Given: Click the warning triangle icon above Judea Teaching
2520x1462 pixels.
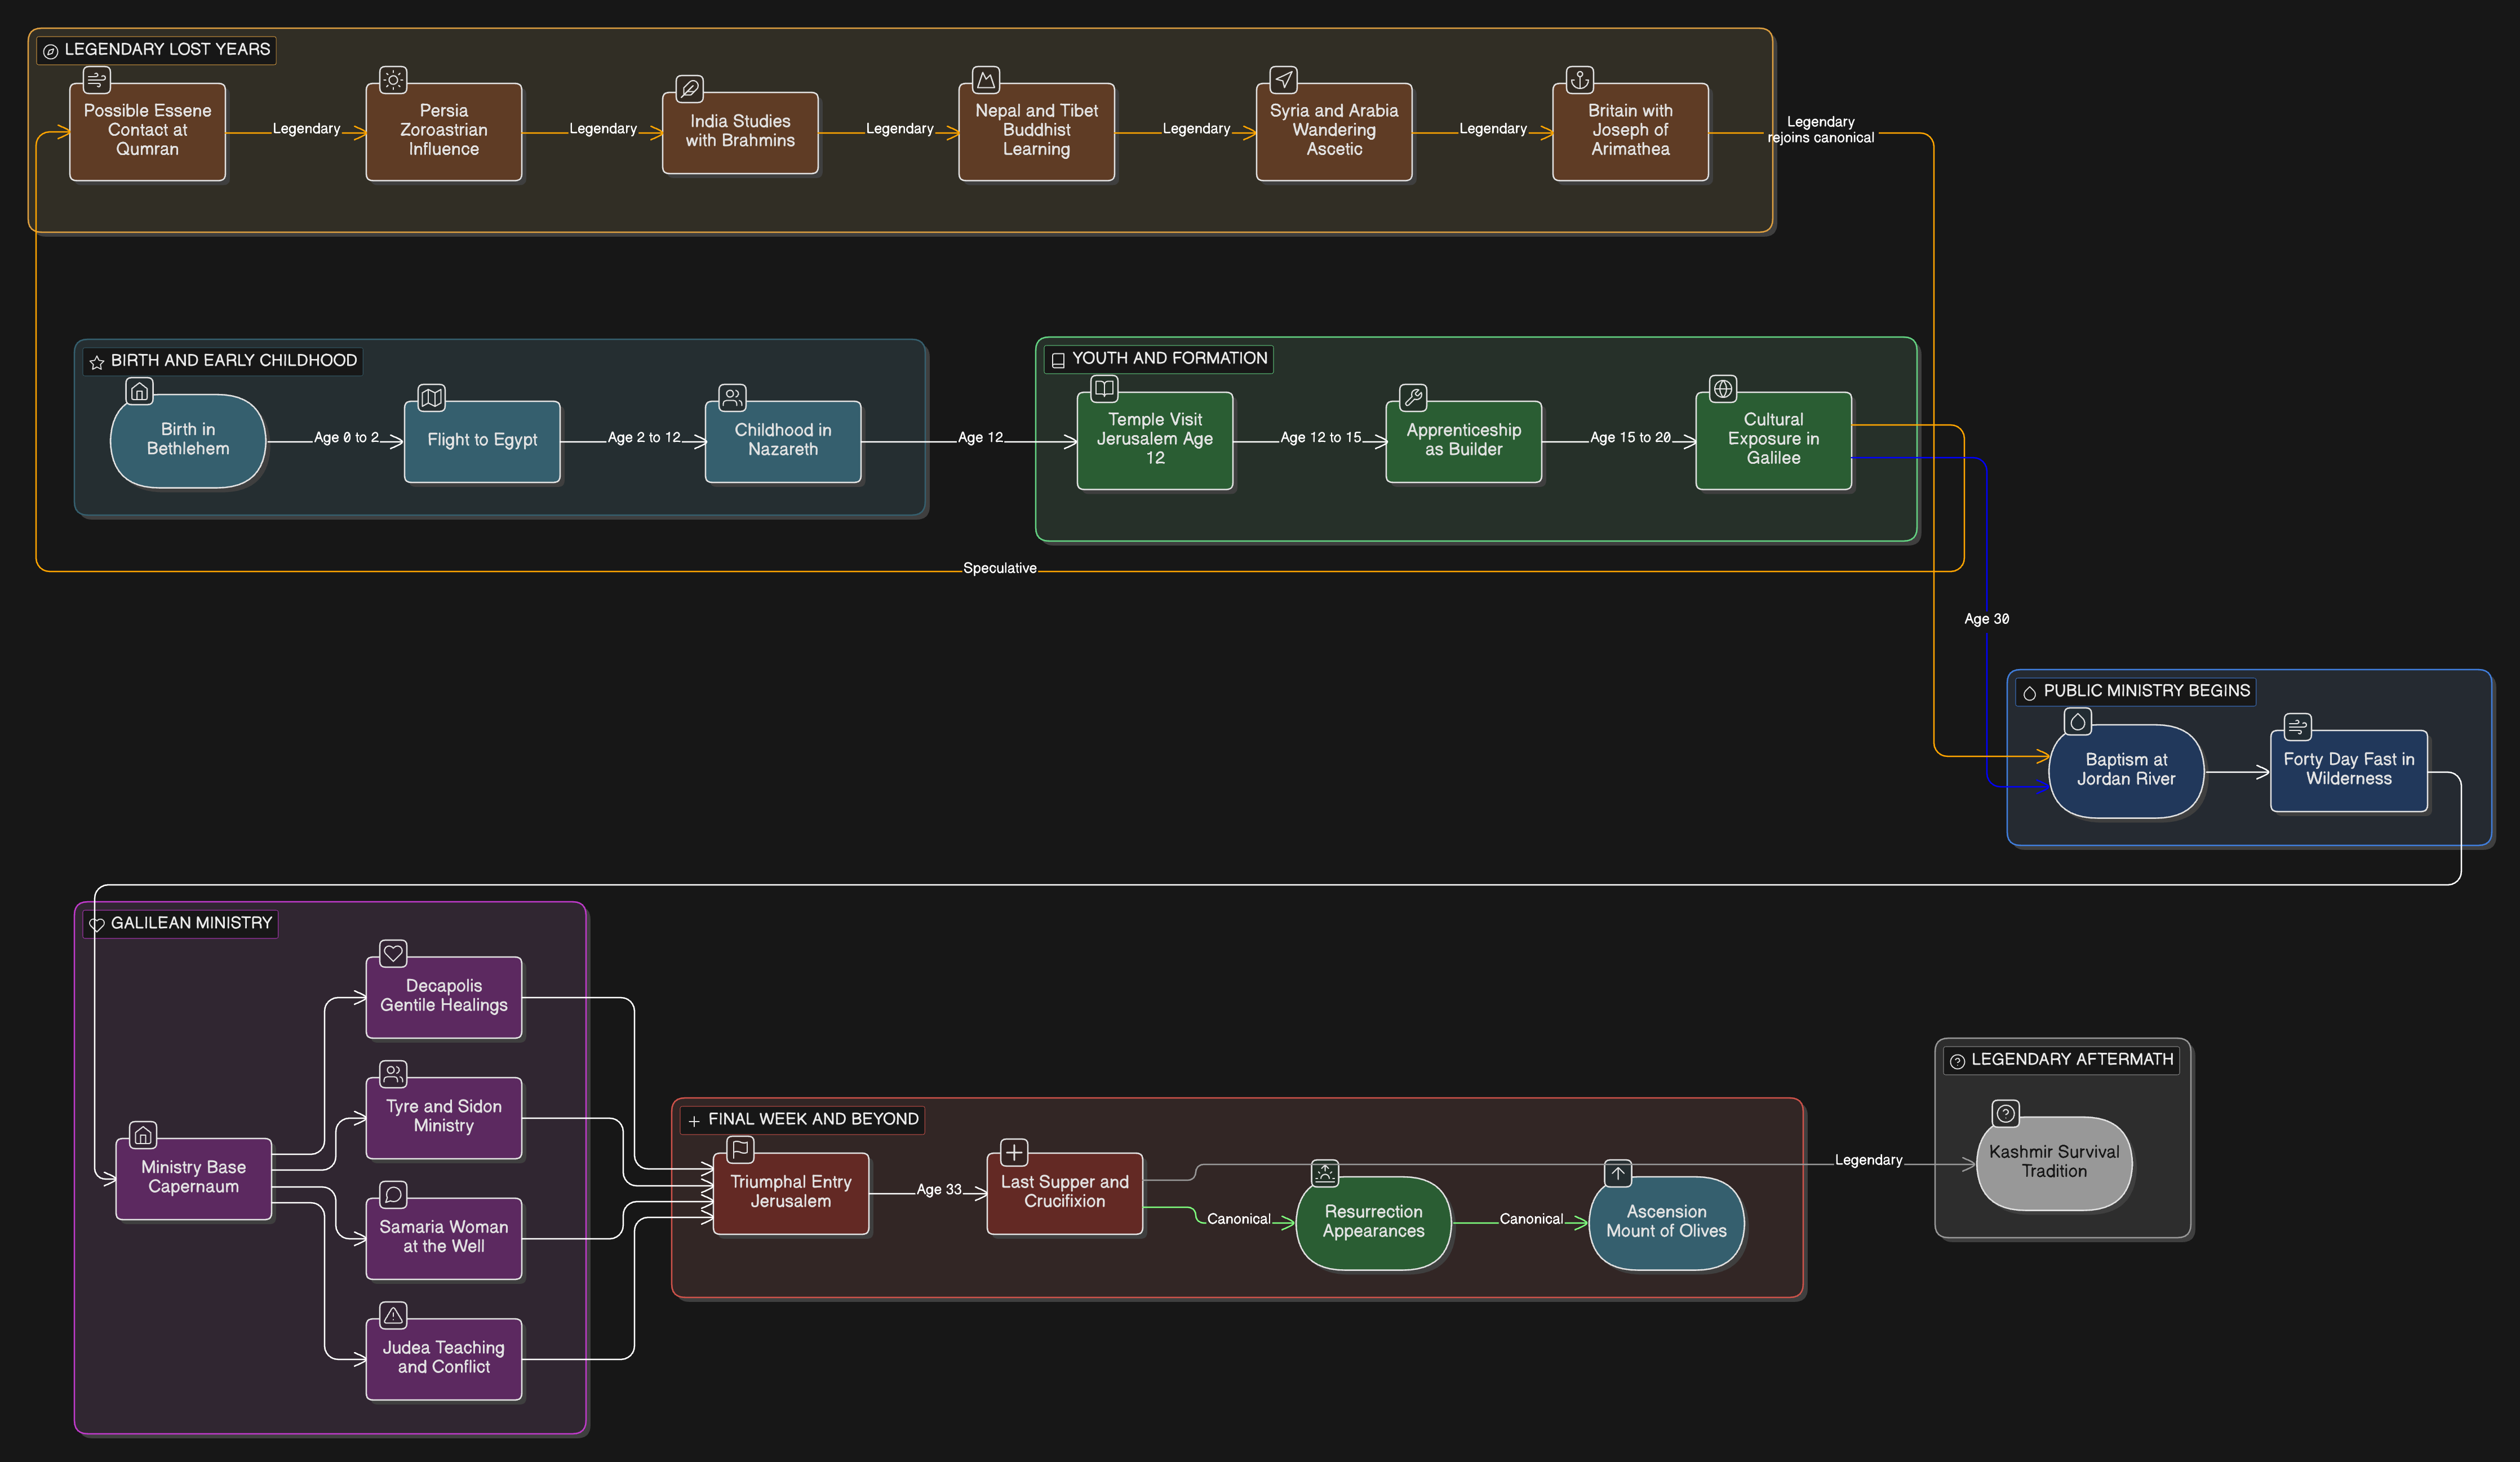Looking at the screenshot, I should pos(393,1315).
